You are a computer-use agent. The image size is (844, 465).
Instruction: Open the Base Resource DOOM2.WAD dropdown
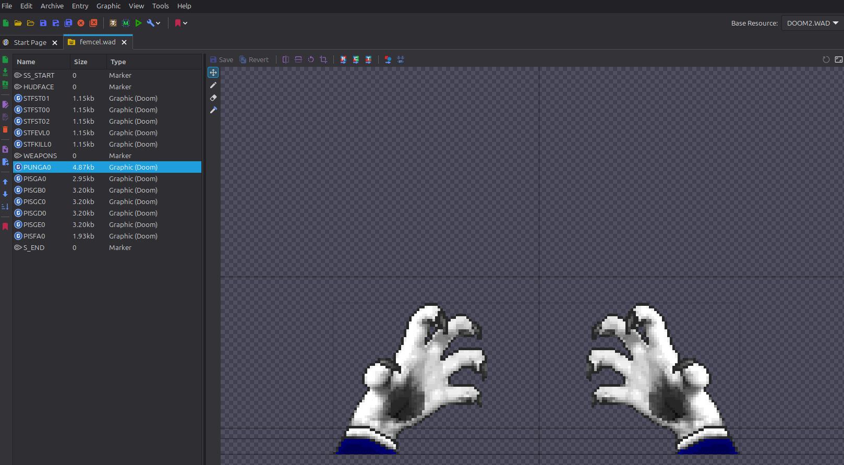point(813,23)
